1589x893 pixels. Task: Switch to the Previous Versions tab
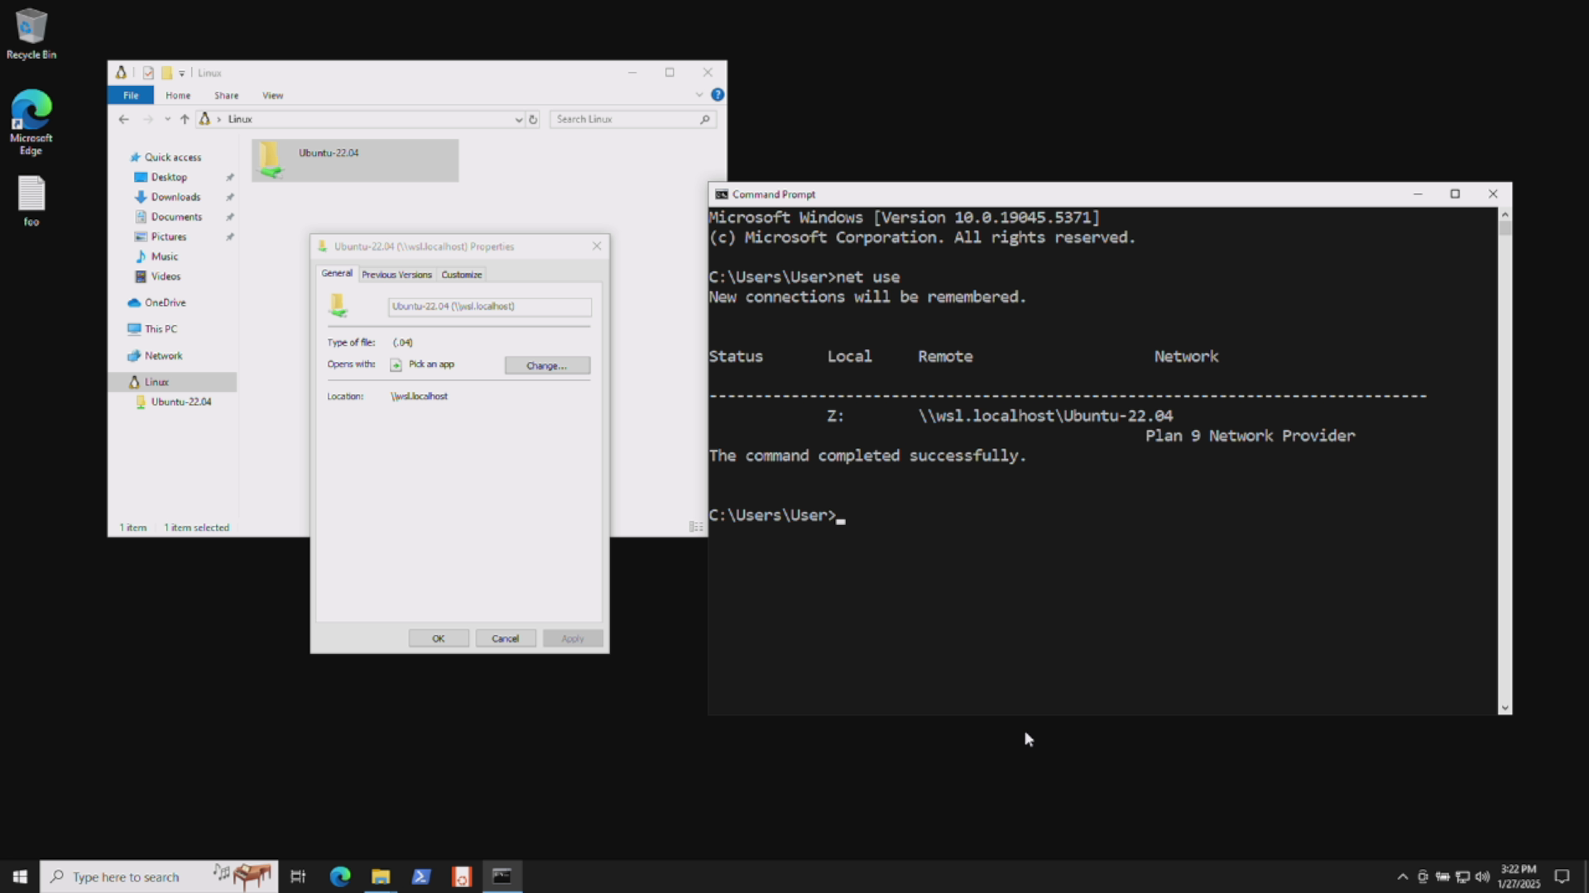click(x=396, y=275)
